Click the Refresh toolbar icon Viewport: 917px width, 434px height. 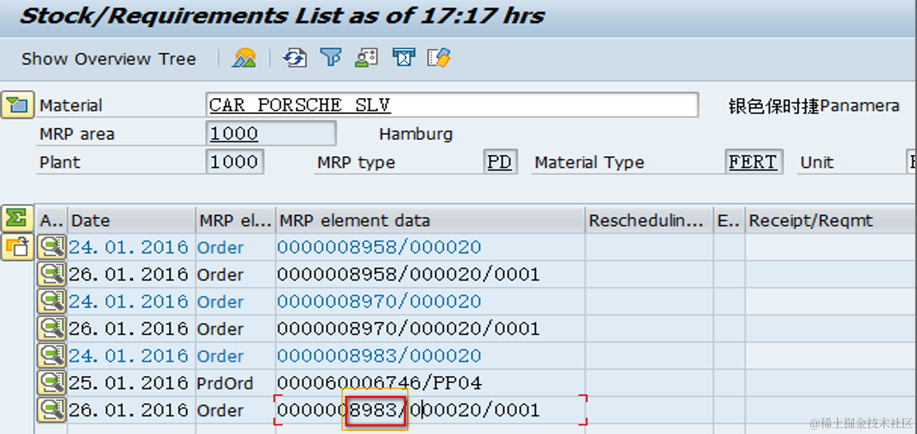click(x=294, y=58)
